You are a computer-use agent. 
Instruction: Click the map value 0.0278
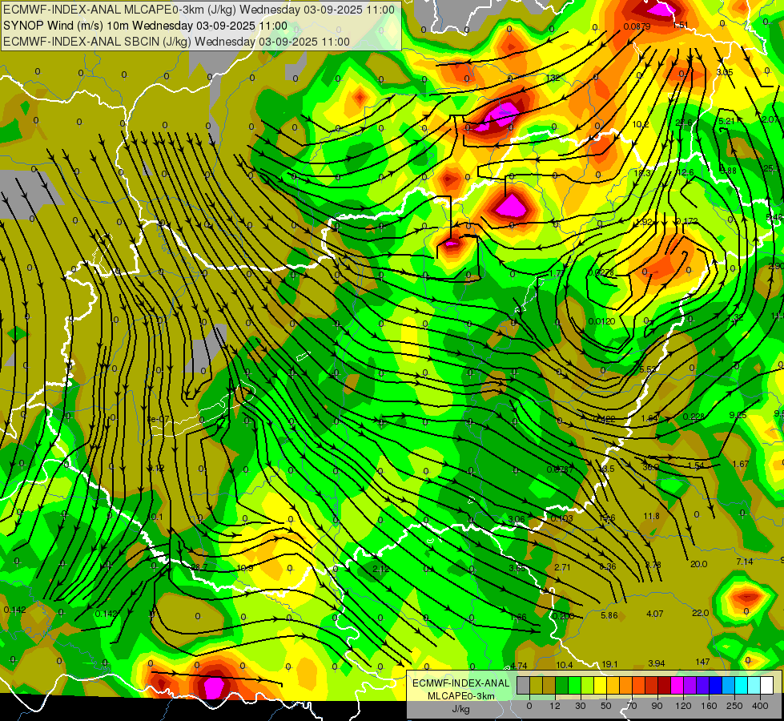coord(601,272)
